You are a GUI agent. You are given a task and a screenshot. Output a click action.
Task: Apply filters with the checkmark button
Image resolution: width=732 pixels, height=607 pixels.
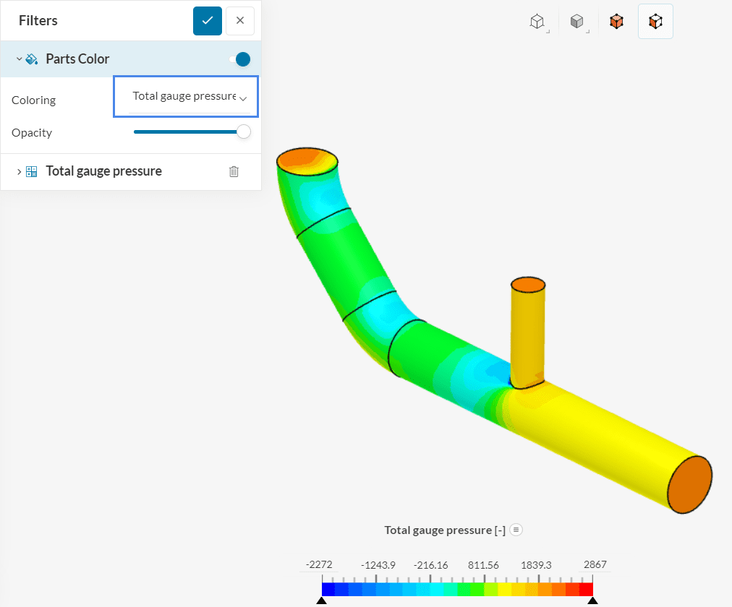click(x=208, y=20)
